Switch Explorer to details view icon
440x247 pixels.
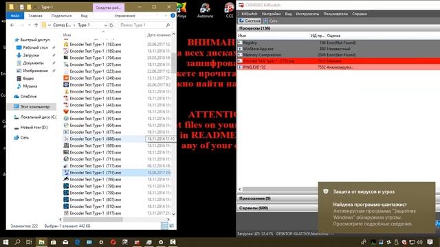tap(164, 226)
